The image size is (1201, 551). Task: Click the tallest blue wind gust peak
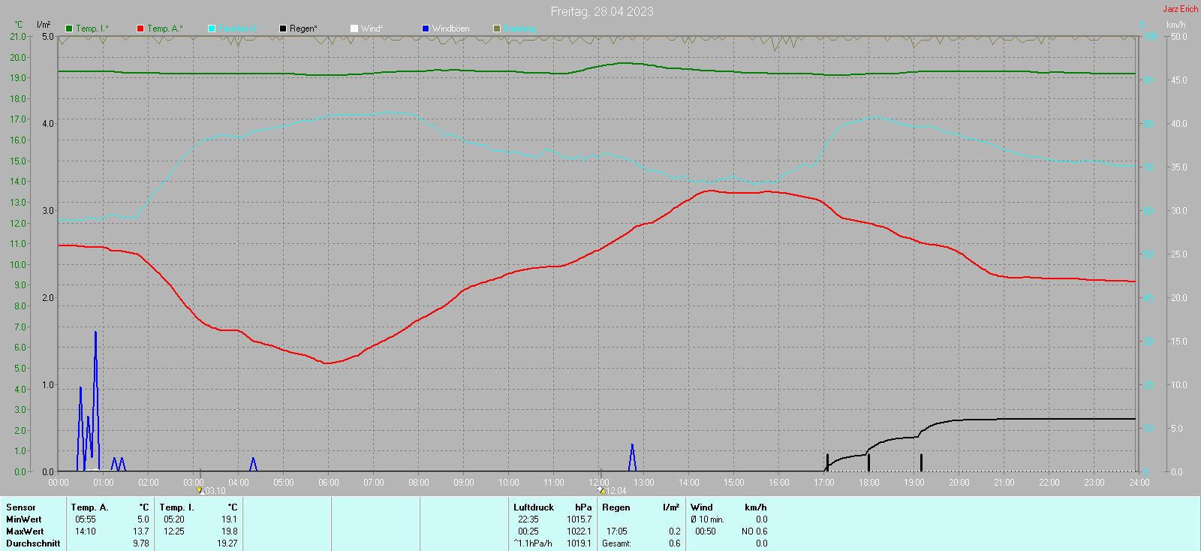pyautogui.click(x=95, y=334)
